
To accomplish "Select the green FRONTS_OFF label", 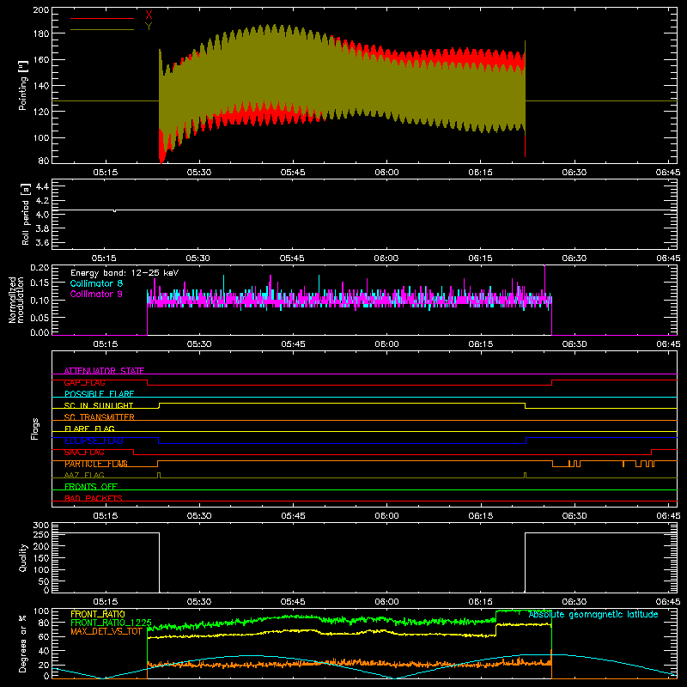I will [x=91, y=486].
